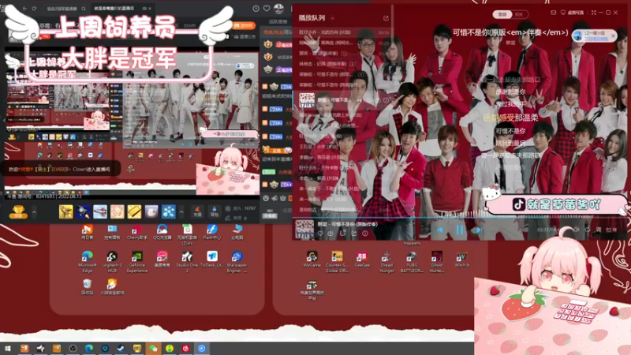The height and width of the screenshot is (355, 631).
Task: Open Edge browser from the taskbar
Action: [x=89, y=349]
